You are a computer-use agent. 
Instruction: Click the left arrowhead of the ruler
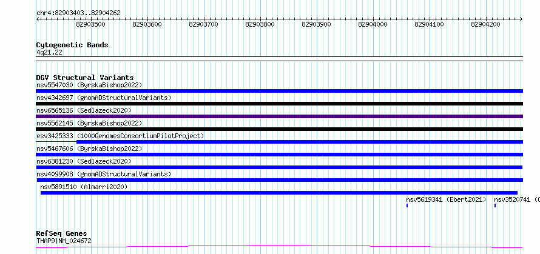[x=38, y=19]
